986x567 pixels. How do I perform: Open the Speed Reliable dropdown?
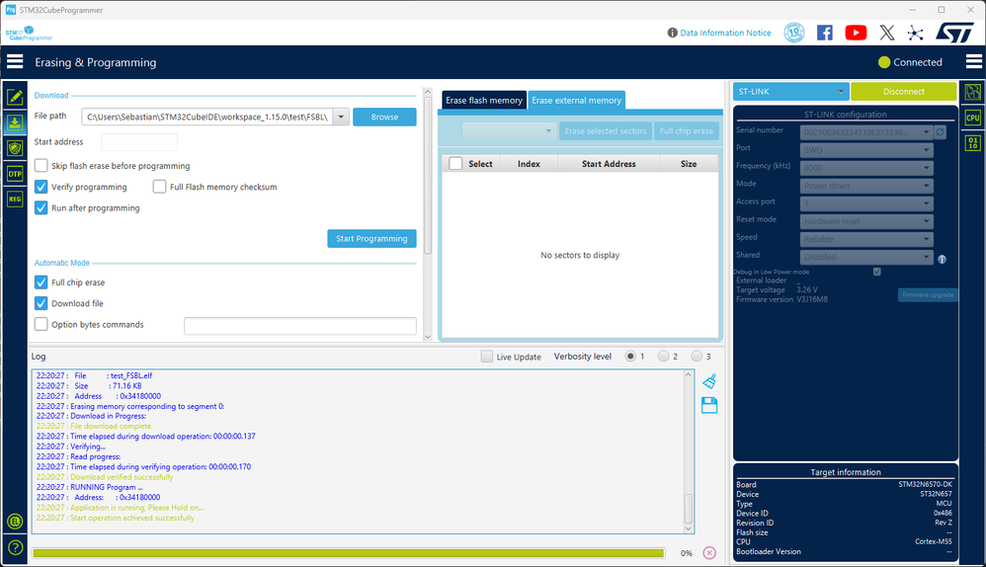866,239
